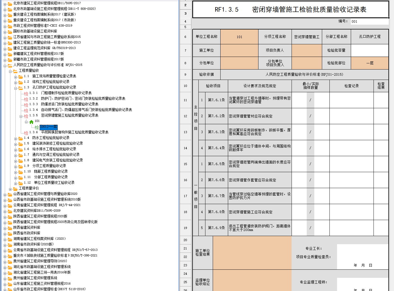This screenshot has width=394, height=291.
Task: Click the 施工单位检查结果 orange text area
Action: [x=252, y=253]
